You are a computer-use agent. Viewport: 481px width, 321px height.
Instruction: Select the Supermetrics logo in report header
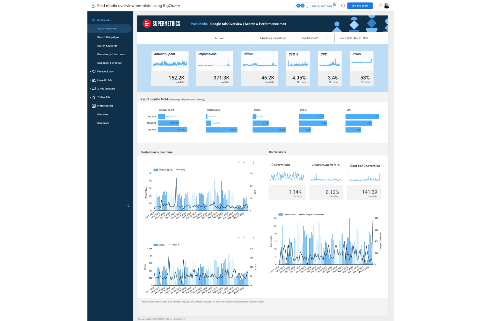coord(161,23)
